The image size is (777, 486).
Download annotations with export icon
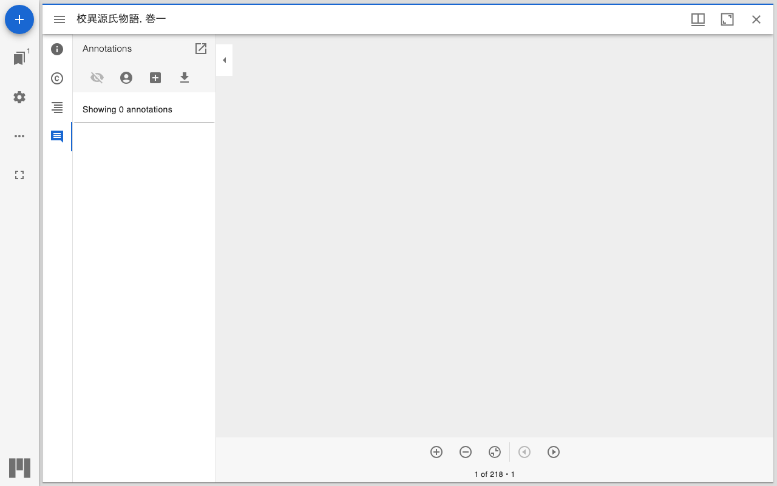click(185, 78)
